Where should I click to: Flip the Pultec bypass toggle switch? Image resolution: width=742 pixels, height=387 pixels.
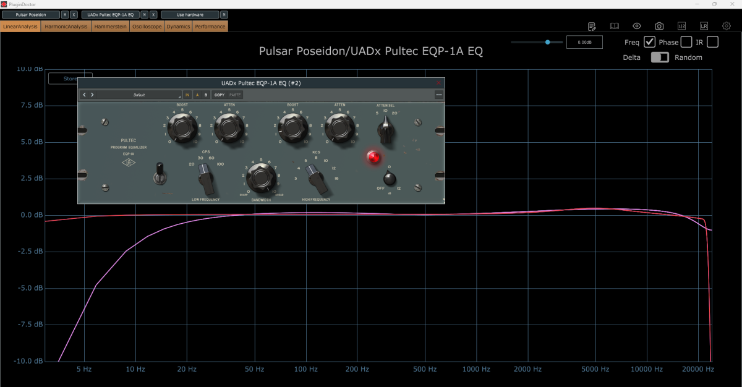(160, 172)
